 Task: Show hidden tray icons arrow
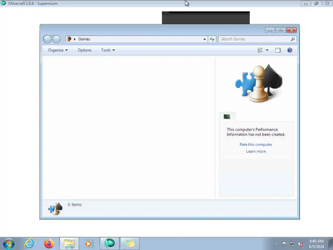click(276, 244)
